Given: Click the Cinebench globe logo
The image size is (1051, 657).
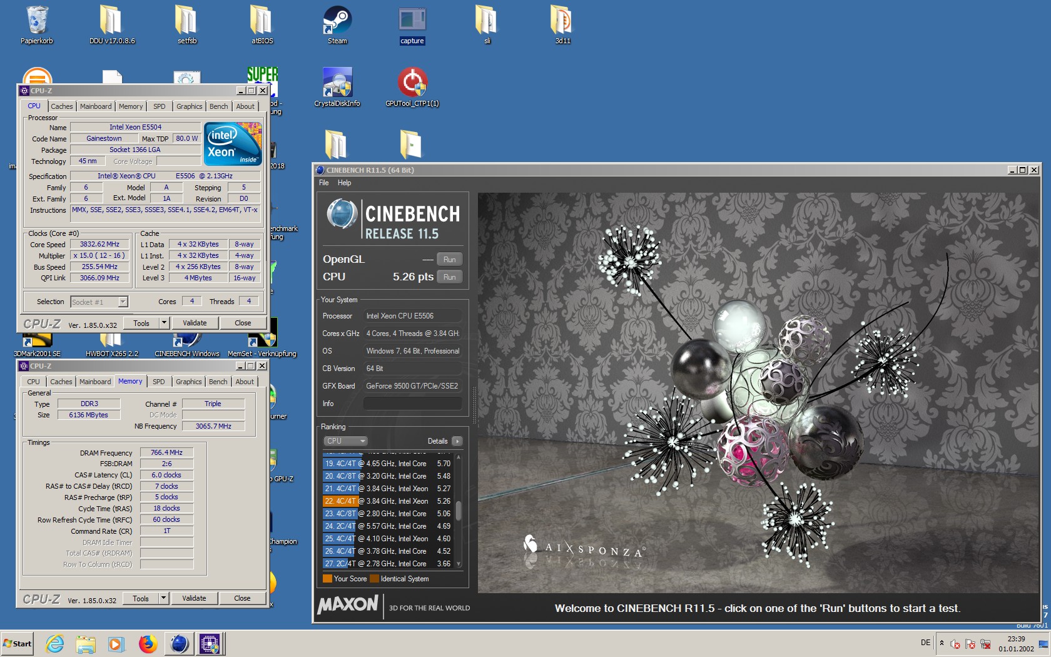Looking at the screenshot, I should click(342, 213).
